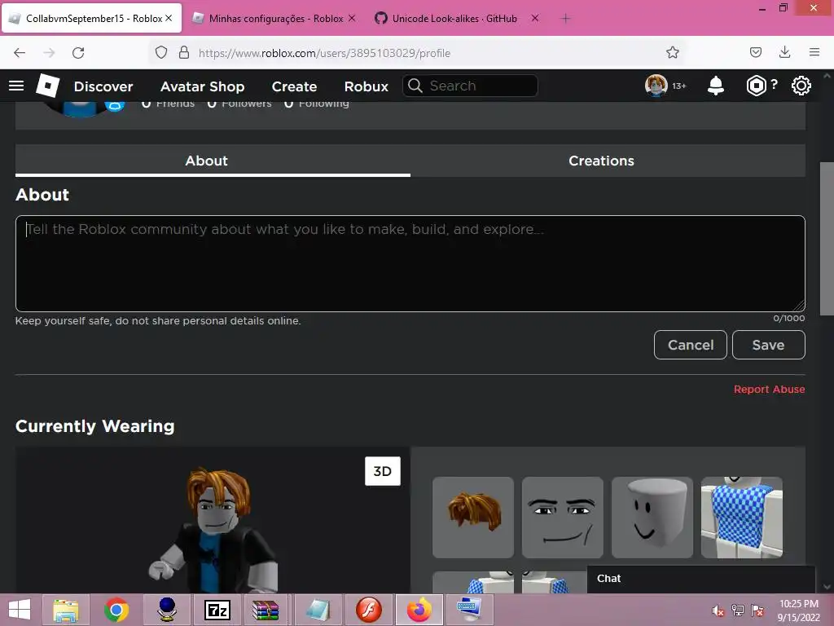Open the taskbar clock and date
This screenshot has width=834, height=626.
tap(799, 611)
